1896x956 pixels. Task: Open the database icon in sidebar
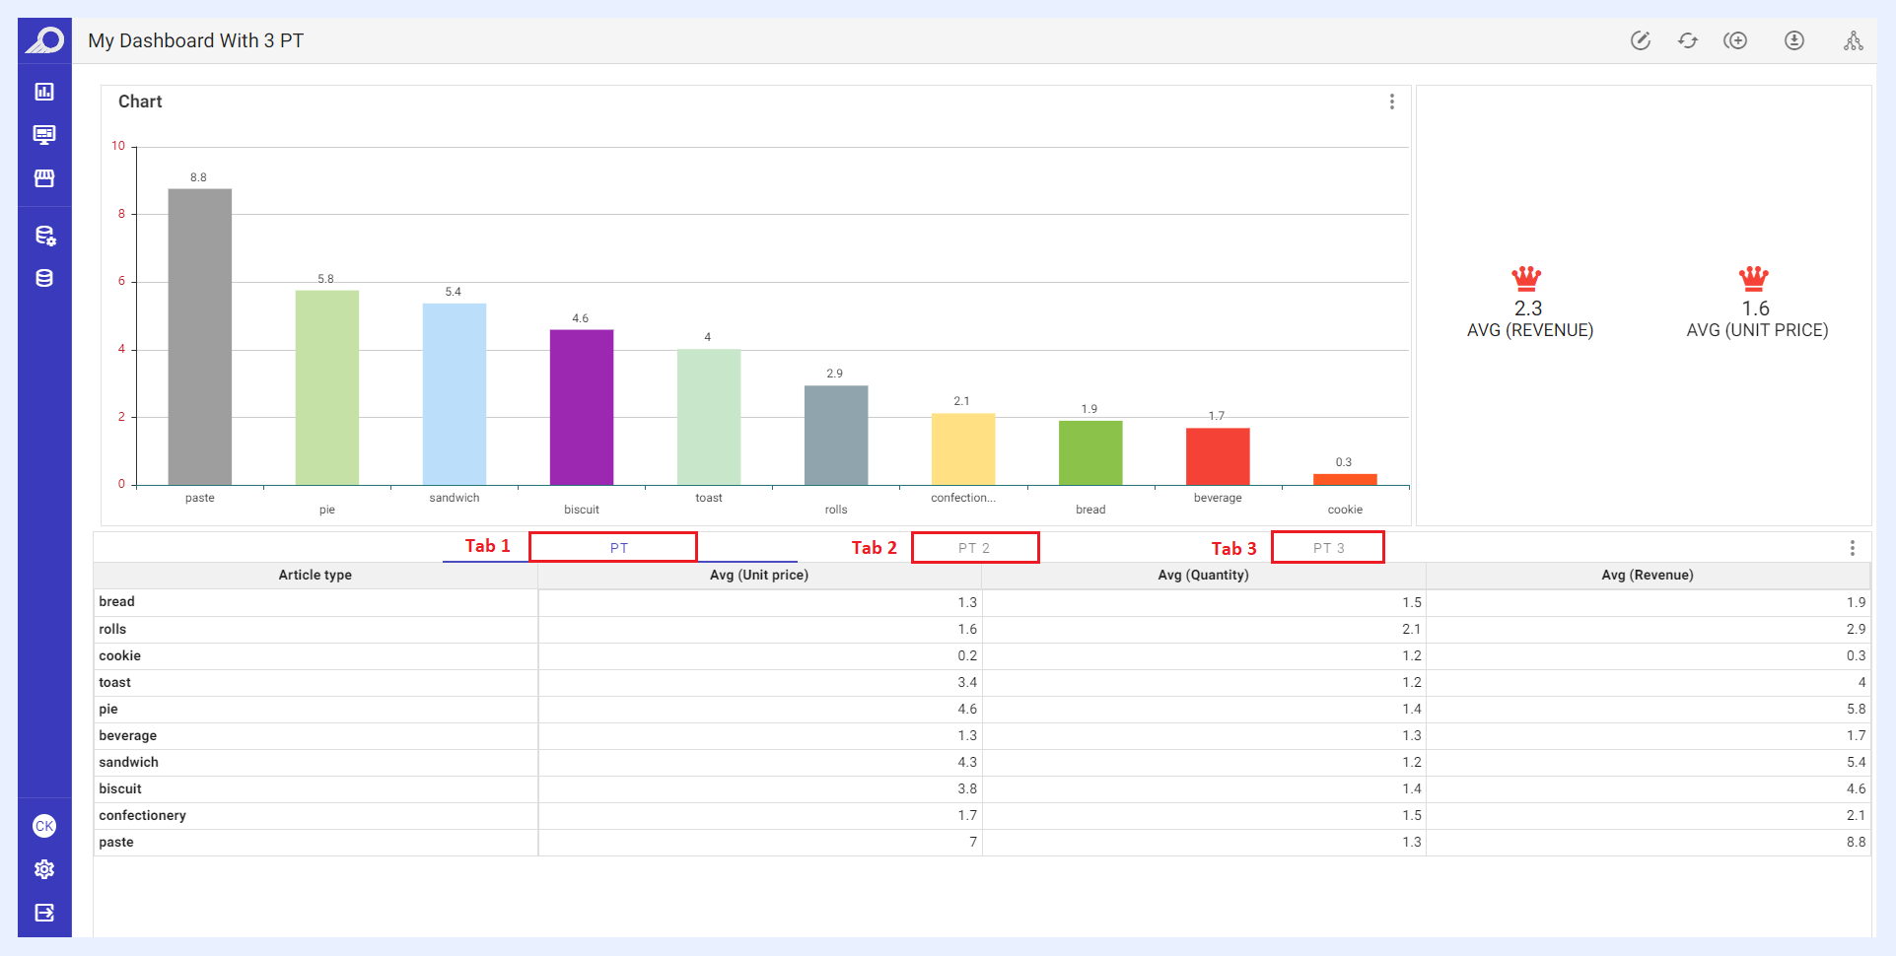point(44,278)
